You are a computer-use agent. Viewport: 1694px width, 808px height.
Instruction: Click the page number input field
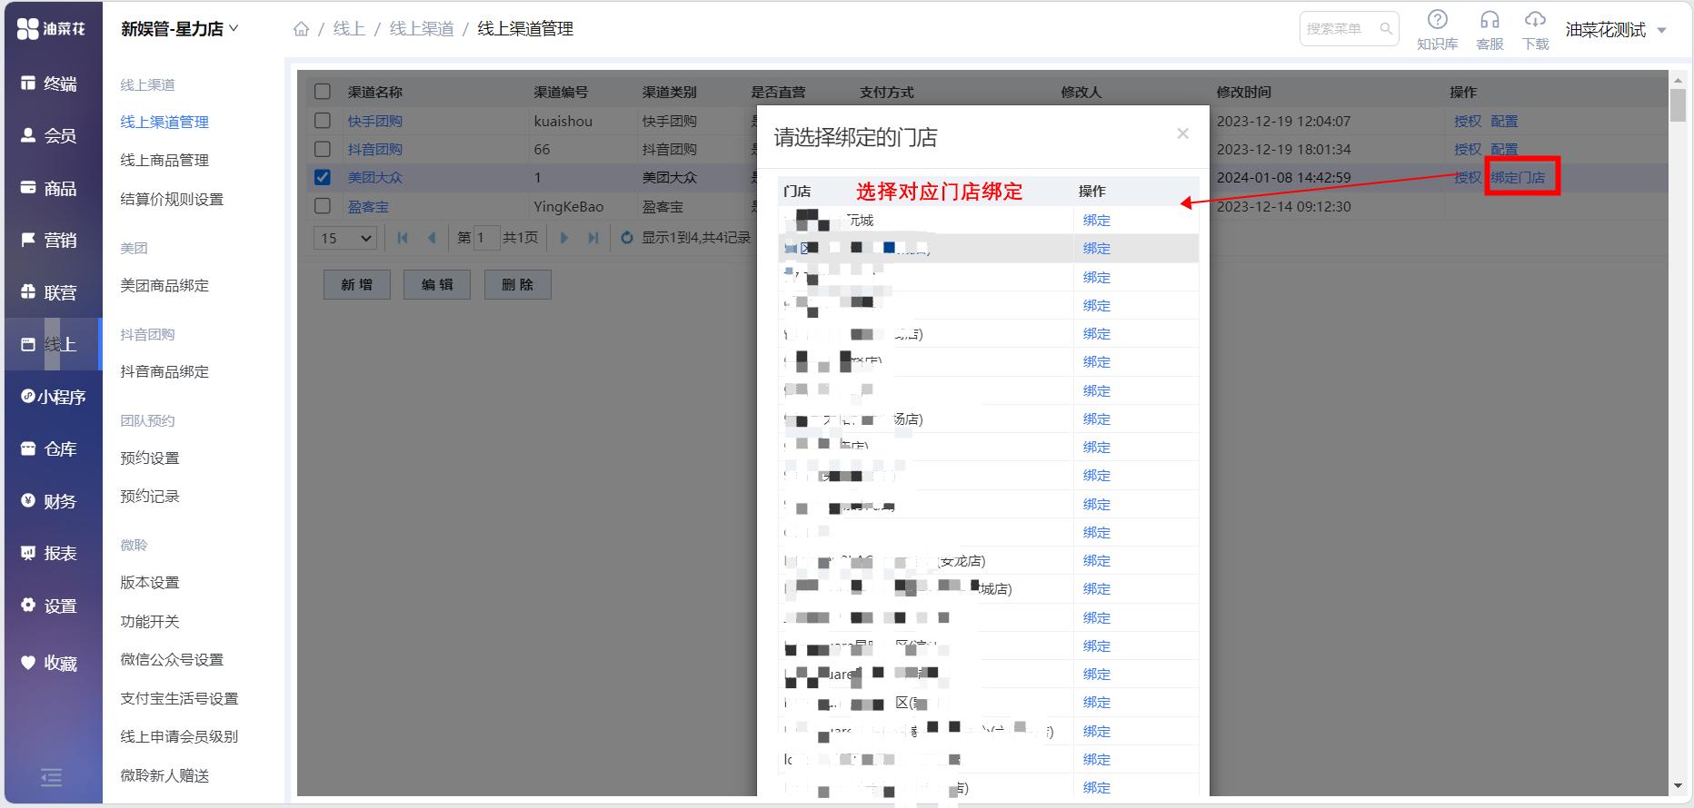pos(487,238)
